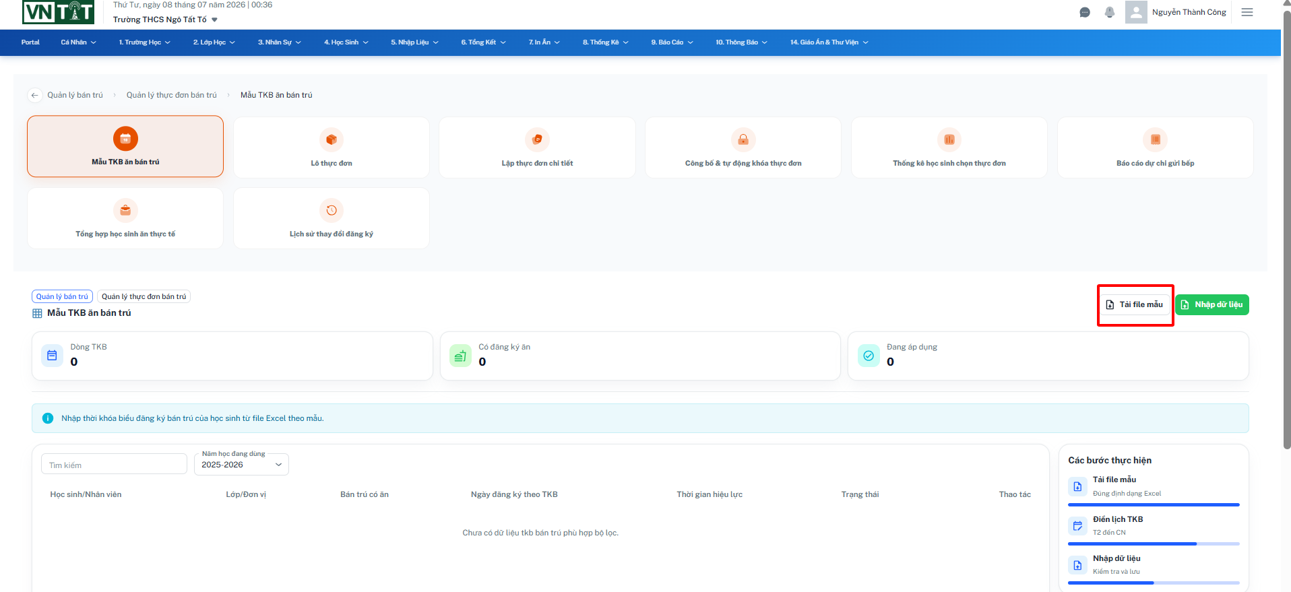Expand the 4. Học Sinh menu
1291x592 pixels.
click(346, 42)
